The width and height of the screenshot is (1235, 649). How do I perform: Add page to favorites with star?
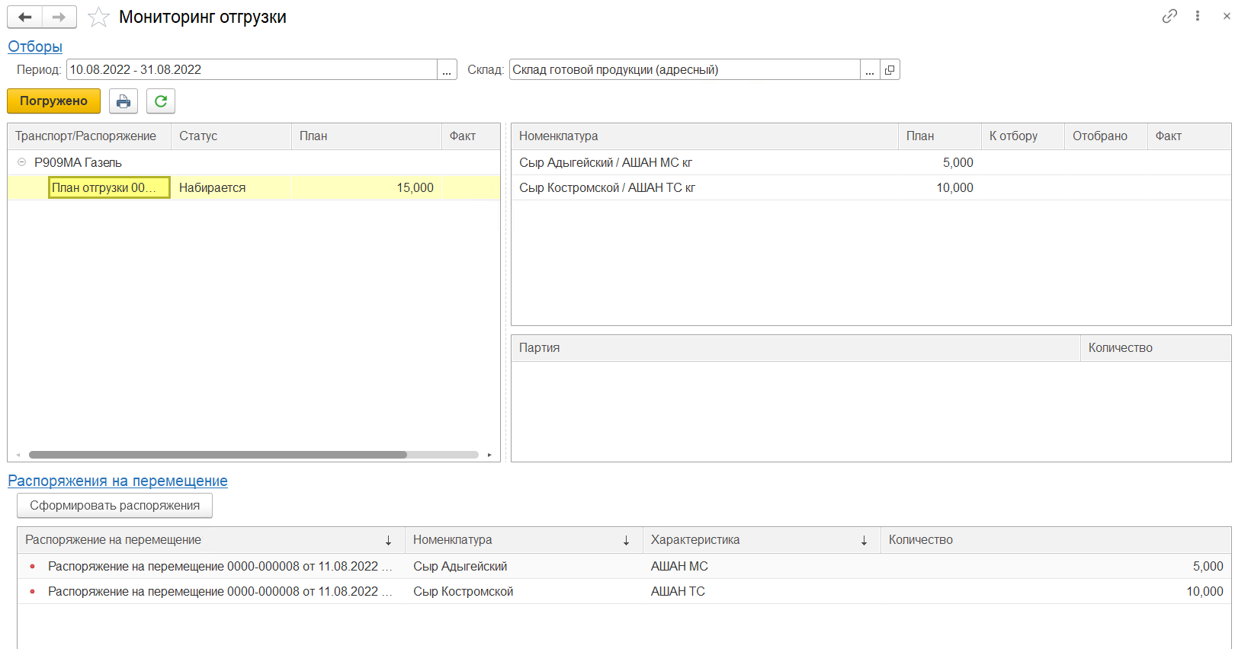point(98,17)
